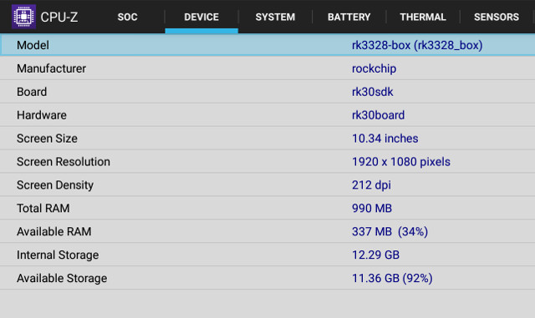This screenshot has height=318, width=535.
Task: Select the Total RAM row
Action: point(267,208)
